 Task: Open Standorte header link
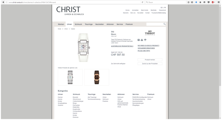pos(126,13)
